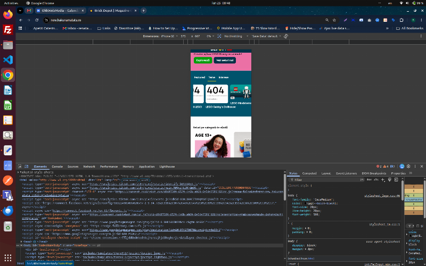Open the Save-Data default dropdown
The image size is (426, 266).
(x=266, y=36)
